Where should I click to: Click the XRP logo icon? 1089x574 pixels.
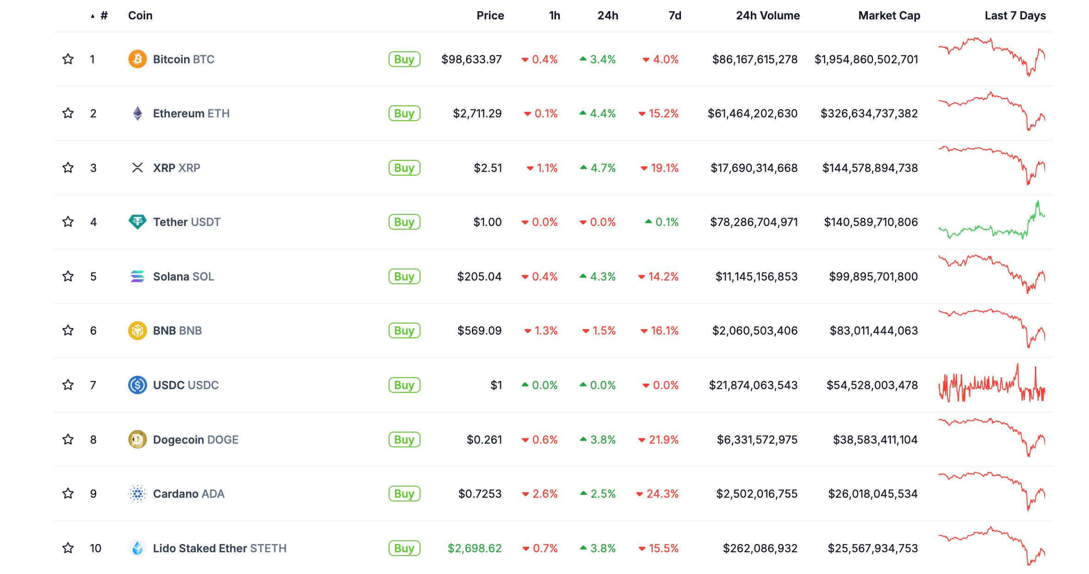pos(137,168)
